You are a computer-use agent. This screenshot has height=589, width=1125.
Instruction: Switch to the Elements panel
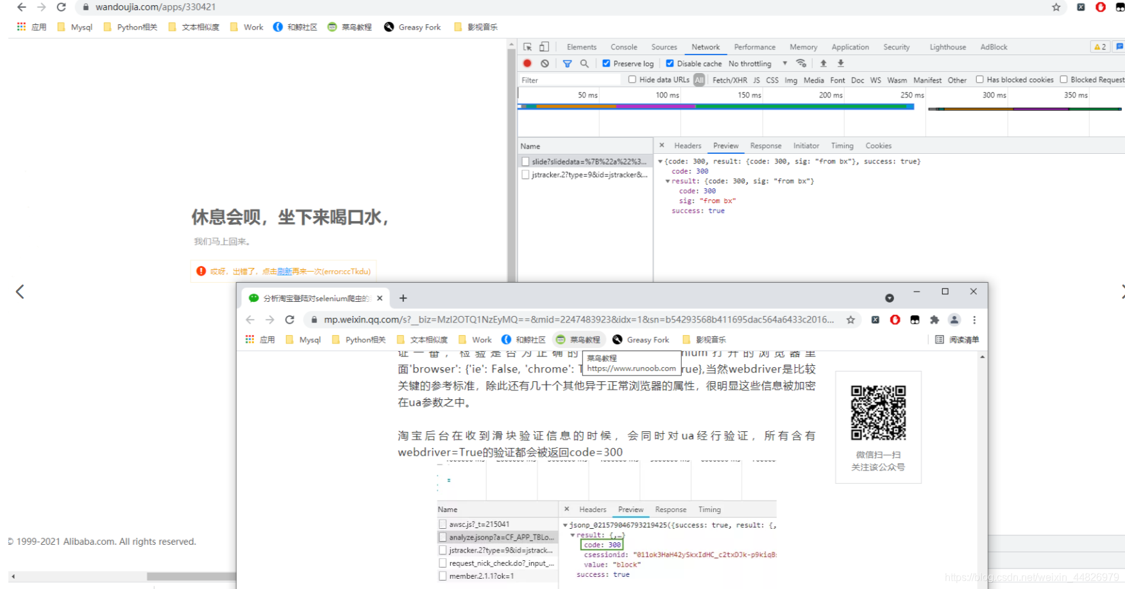coord(582,47)
